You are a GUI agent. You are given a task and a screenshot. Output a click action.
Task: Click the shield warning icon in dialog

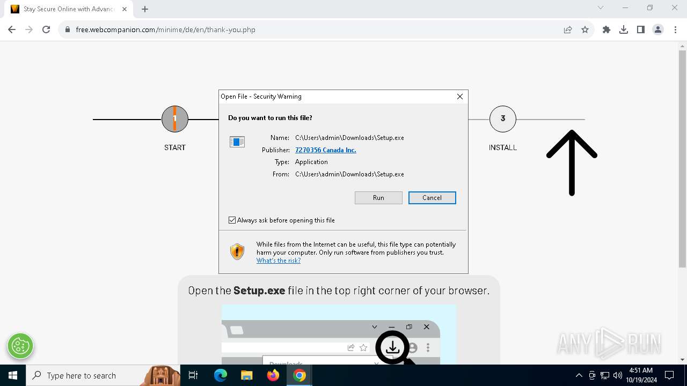(237, 251)
